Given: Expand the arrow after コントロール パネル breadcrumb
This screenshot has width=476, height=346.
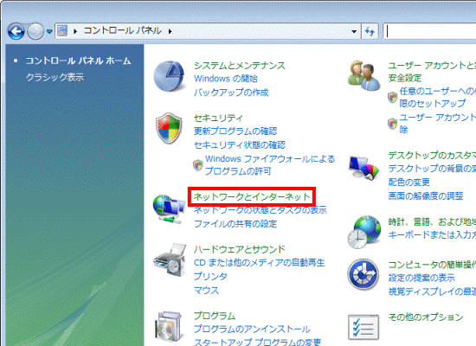Looking at the screenshot, I should (170, 31).
